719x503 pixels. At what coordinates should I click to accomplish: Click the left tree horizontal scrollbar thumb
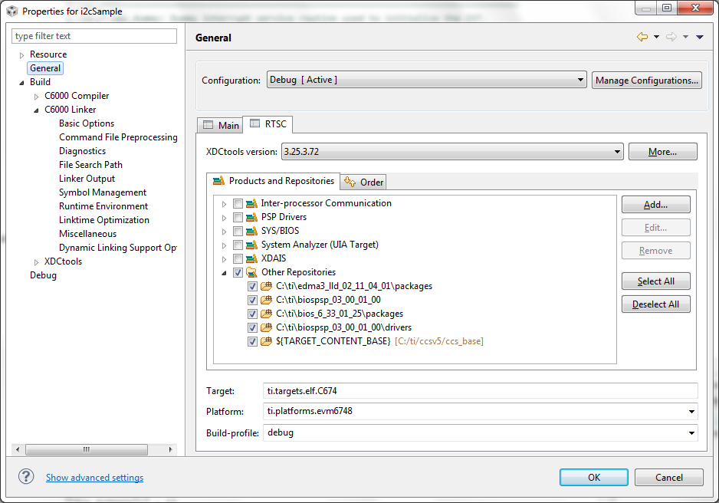[87, 449]
